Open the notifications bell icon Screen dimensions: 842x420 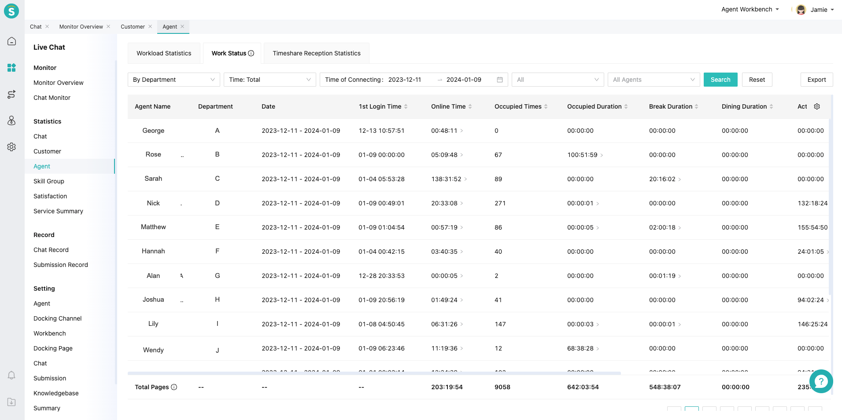12,376
